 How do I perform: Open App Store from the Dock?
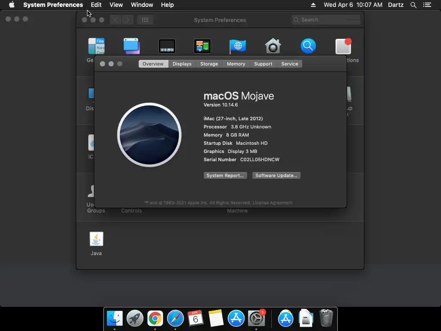click(x=236, y=319)
